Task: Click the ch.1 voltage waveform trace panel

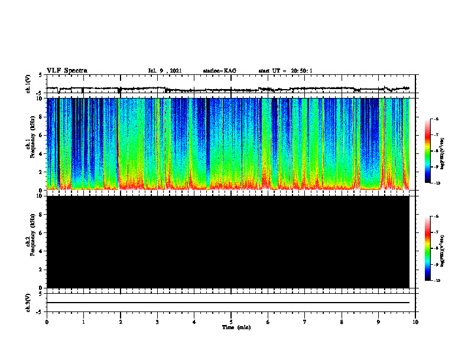Action: point(231,84)
